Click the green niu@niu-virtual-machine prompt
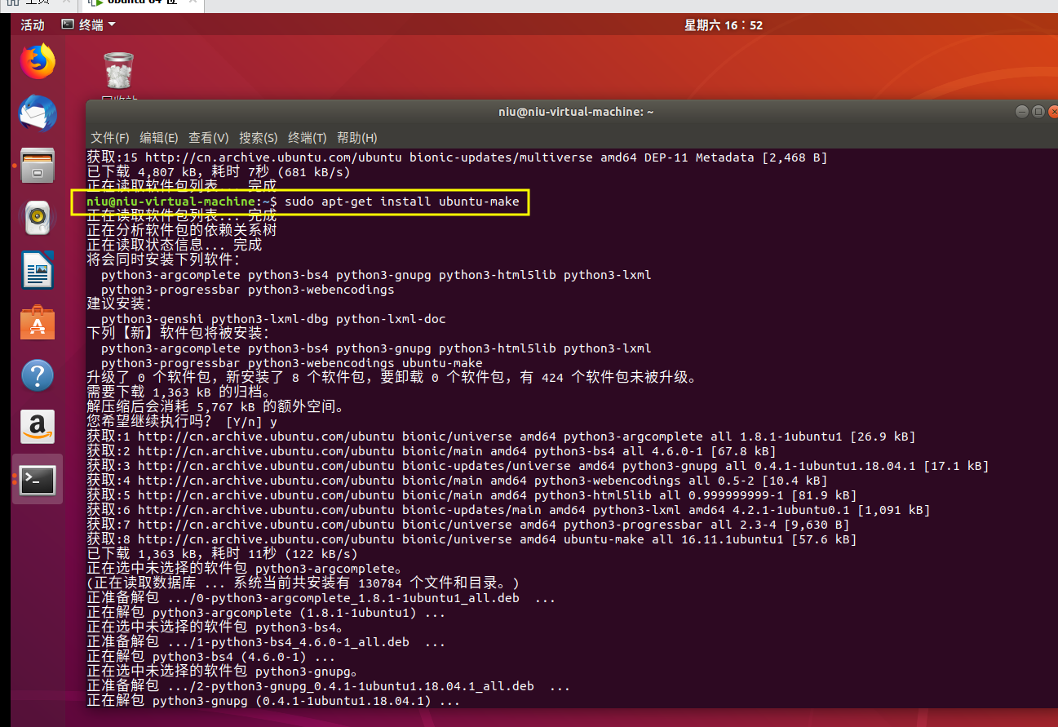The width and height of the screenshot is (1058, 727). coord(171,202)
